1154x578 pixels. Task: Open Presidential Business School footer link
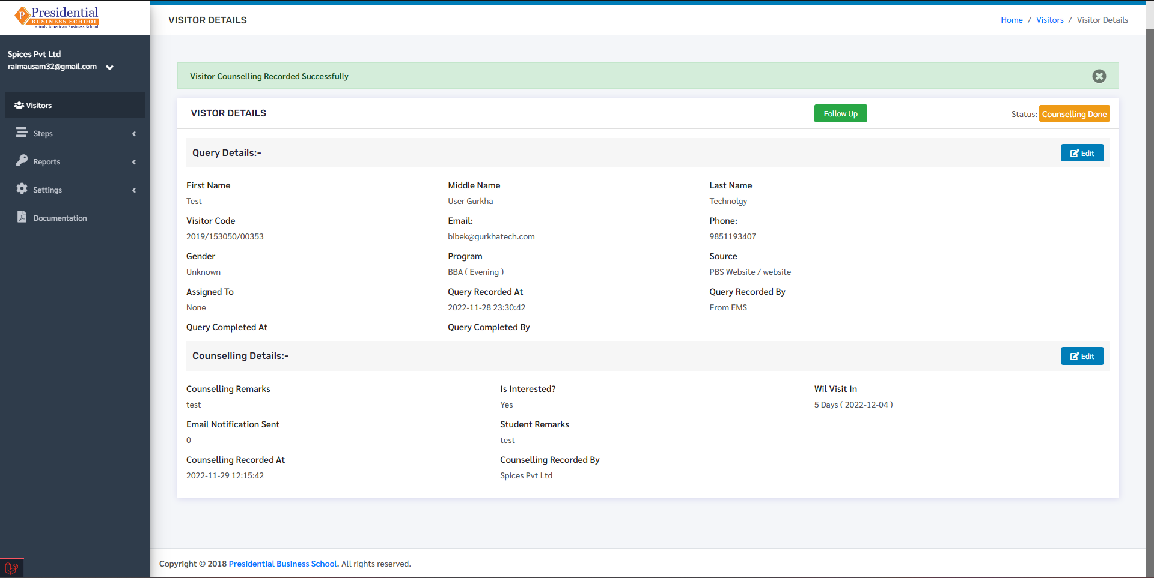pos(282,564)
